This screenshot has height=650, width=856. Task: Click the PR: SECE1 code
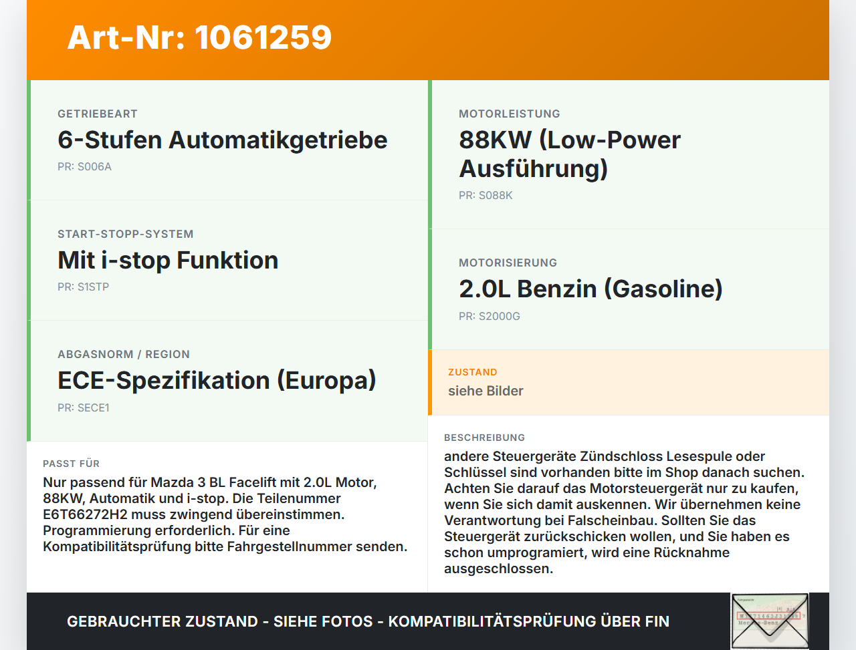click(83, 408)
